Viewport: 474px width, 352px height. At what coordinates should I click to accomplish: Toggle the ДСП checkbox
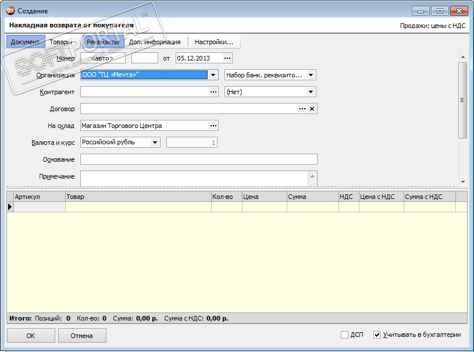pyautogui.click(x=344, y=335)
